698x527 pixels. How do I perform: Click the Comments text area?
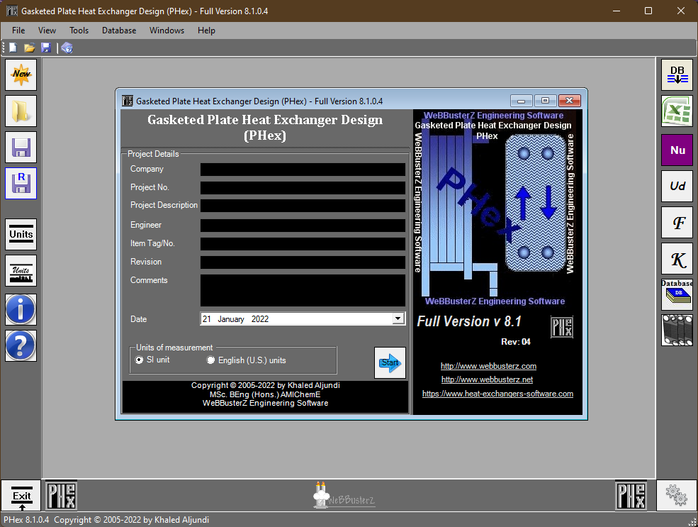(x=303, y=290)
